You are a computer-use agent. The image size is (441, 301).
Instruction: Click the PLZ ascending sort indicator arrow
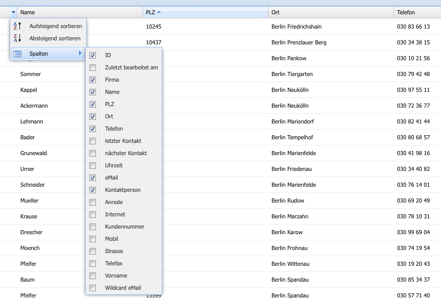(x=159, y=12)
